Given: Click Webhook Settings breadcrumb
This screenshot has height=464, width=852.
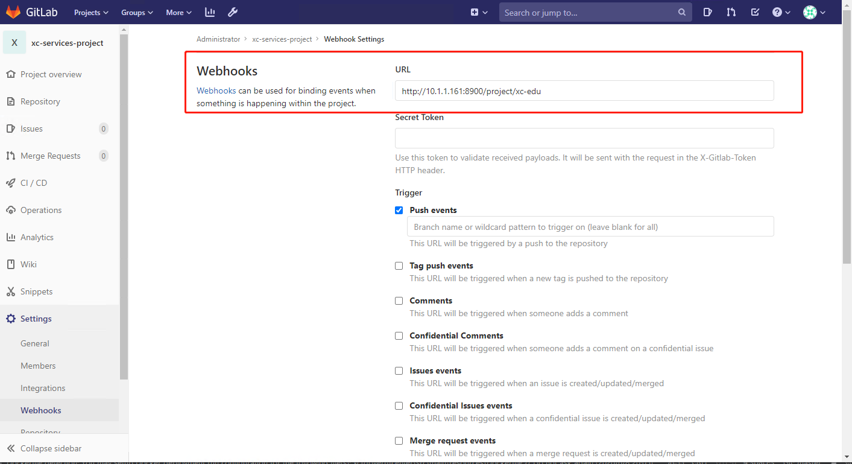Looking at the screenshot, I should [x=354, y=39].
